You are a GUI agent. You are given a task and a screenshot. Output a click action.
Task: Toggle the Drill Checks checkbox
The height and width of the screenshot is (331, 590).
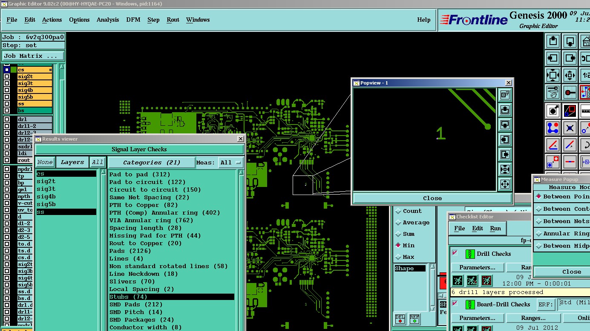(455, 253)
